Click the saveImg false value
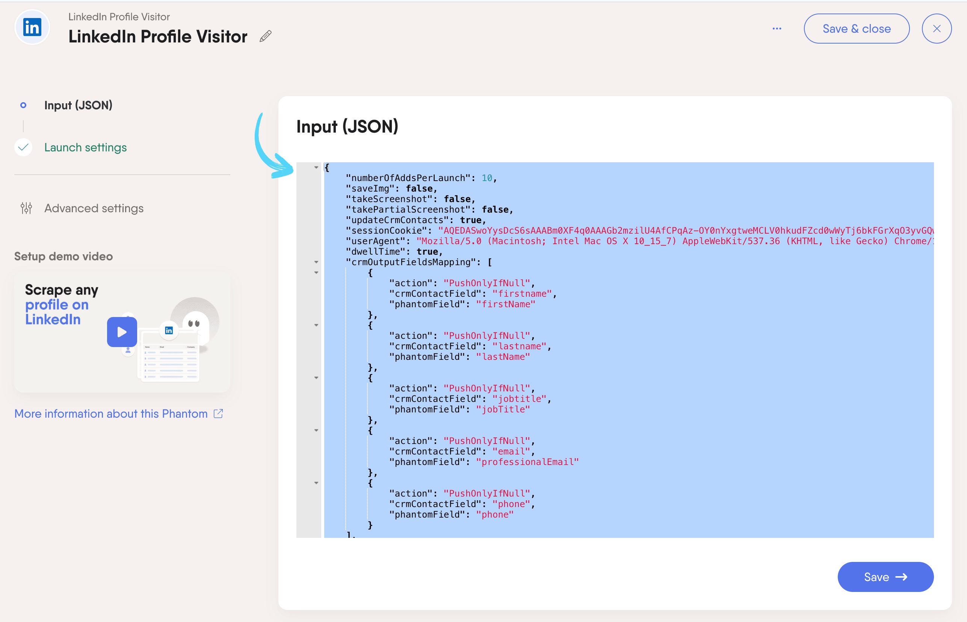967x622 pixels. coord(419,189)
